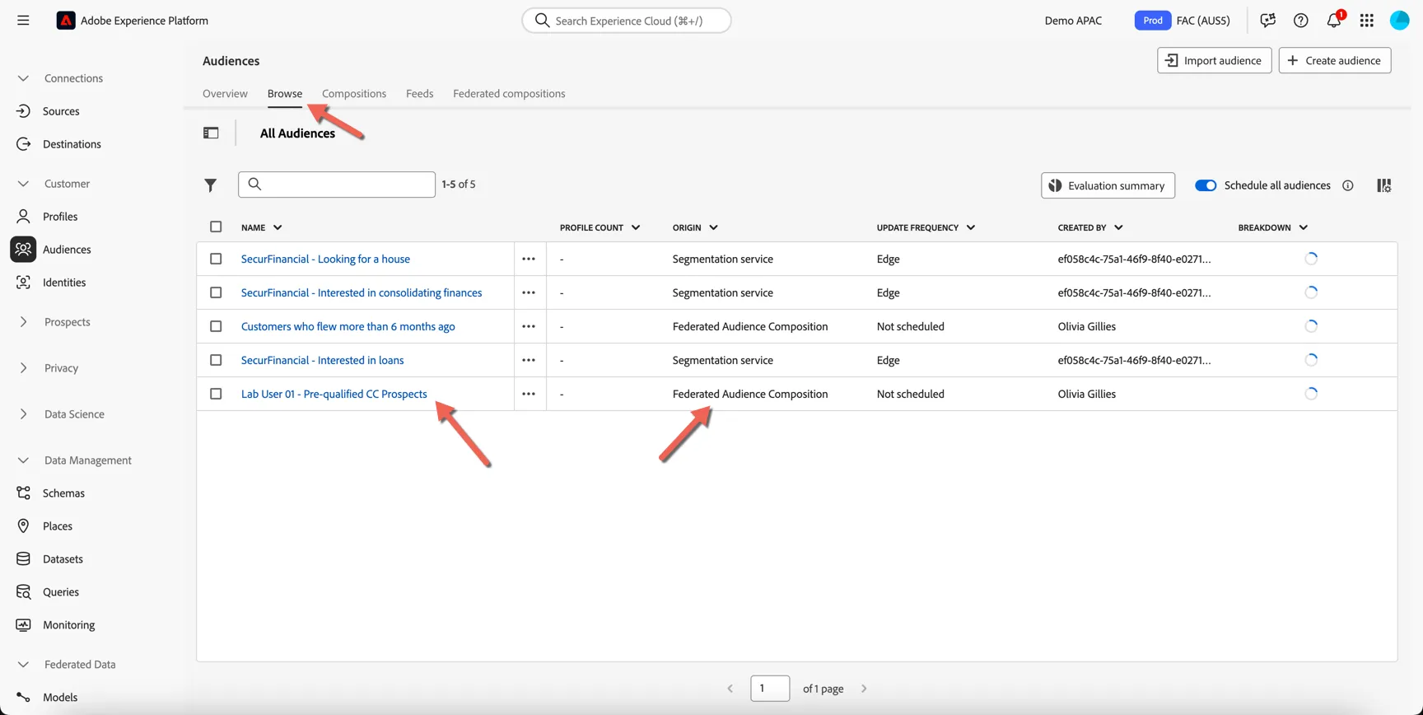1423x715 pixels.
Task: Open the app switcher grid icon
Action: click(1367, 21)
